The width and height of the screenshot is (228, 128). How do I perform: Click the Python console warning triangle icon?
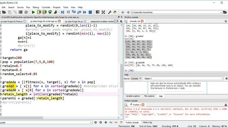point(226,105)
